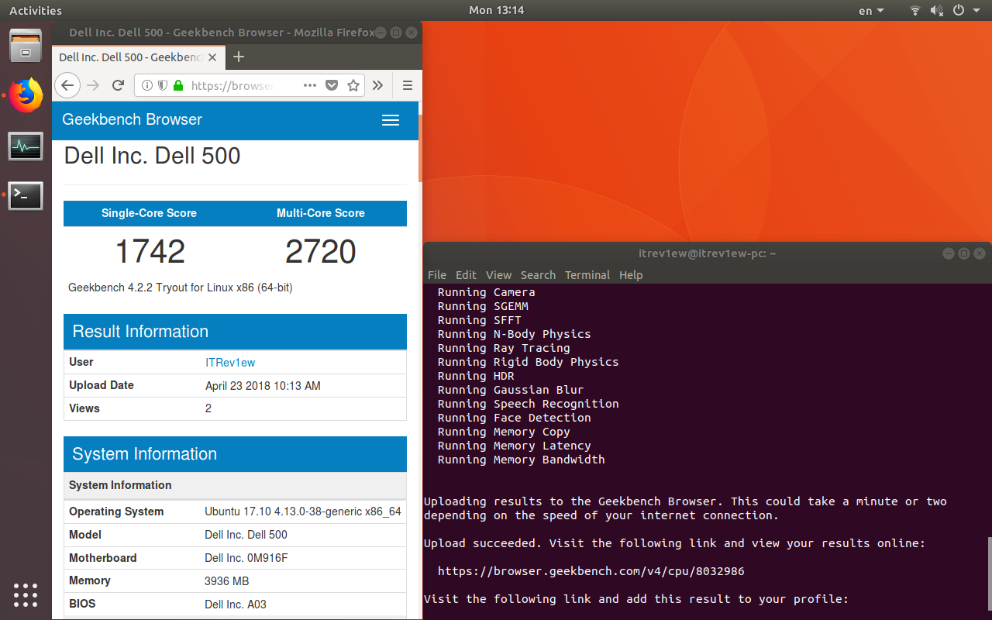Reload the Geekbench page
Image resolution: width=992 pixels, height=620 pixels.
[x=118, y=85]
